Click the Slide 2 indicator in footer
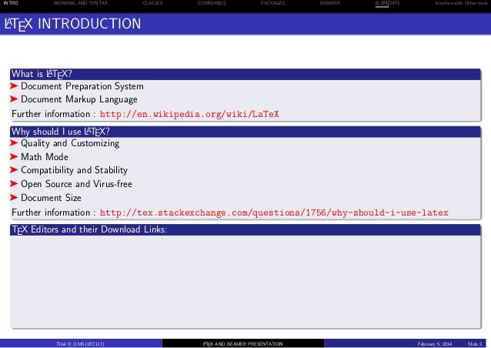This screenshot has width=491, height=348. coord(475,344)
